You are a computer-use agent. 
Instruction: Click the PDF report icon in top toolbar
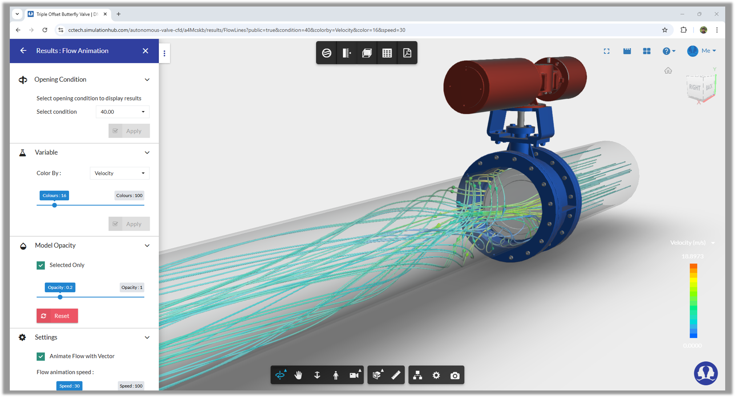coord(407,53)
